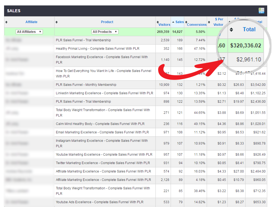Click the Linkedin Marketing Excellence product row

[104, 93]
